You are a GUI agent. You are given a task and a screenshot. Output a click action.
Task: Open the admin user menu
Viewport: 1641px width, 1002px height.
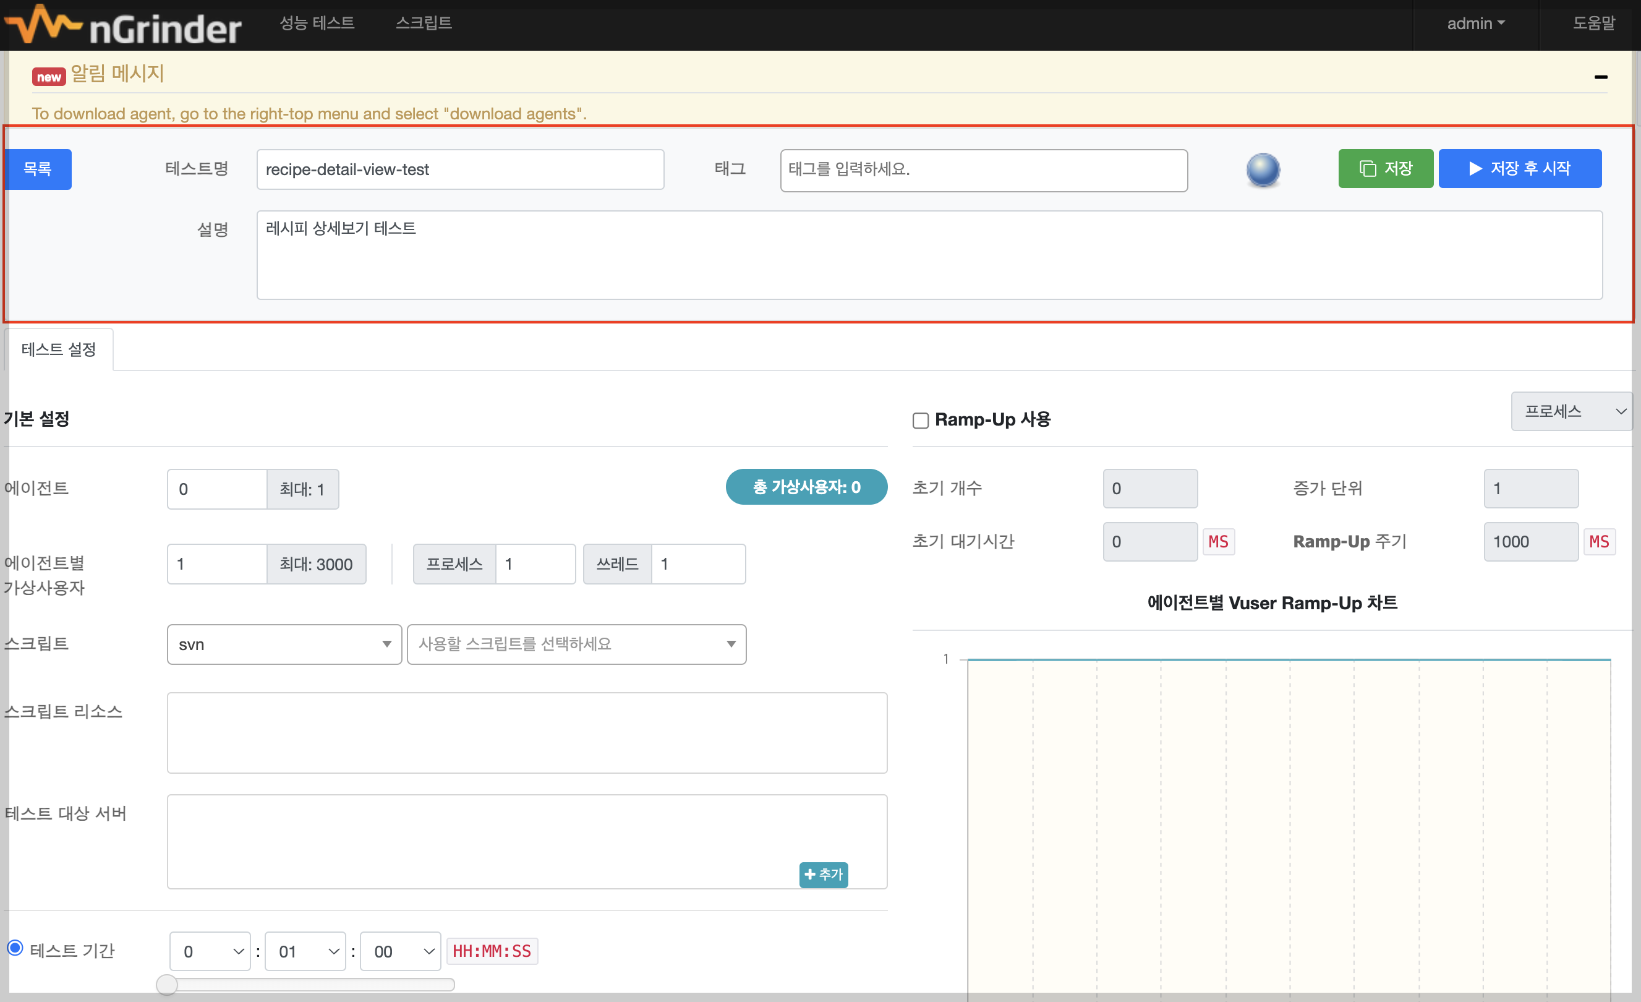pos(1475,24)
